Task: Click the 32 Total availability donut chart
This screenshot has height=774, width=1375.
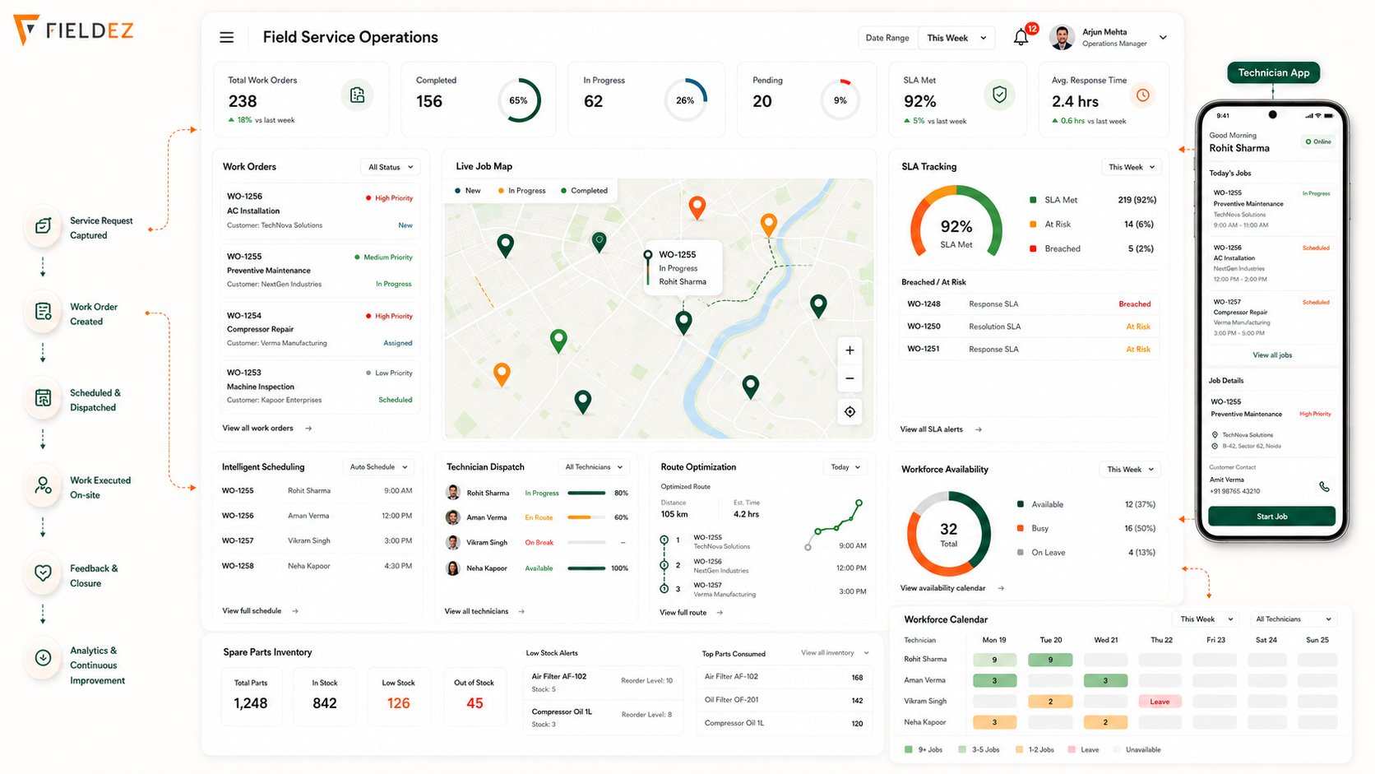Action: (948, 534)
